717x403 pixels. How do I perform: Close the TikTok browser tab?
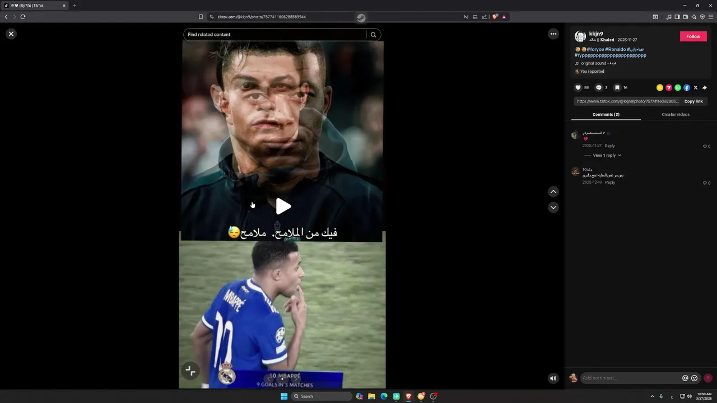coord(64,6)
